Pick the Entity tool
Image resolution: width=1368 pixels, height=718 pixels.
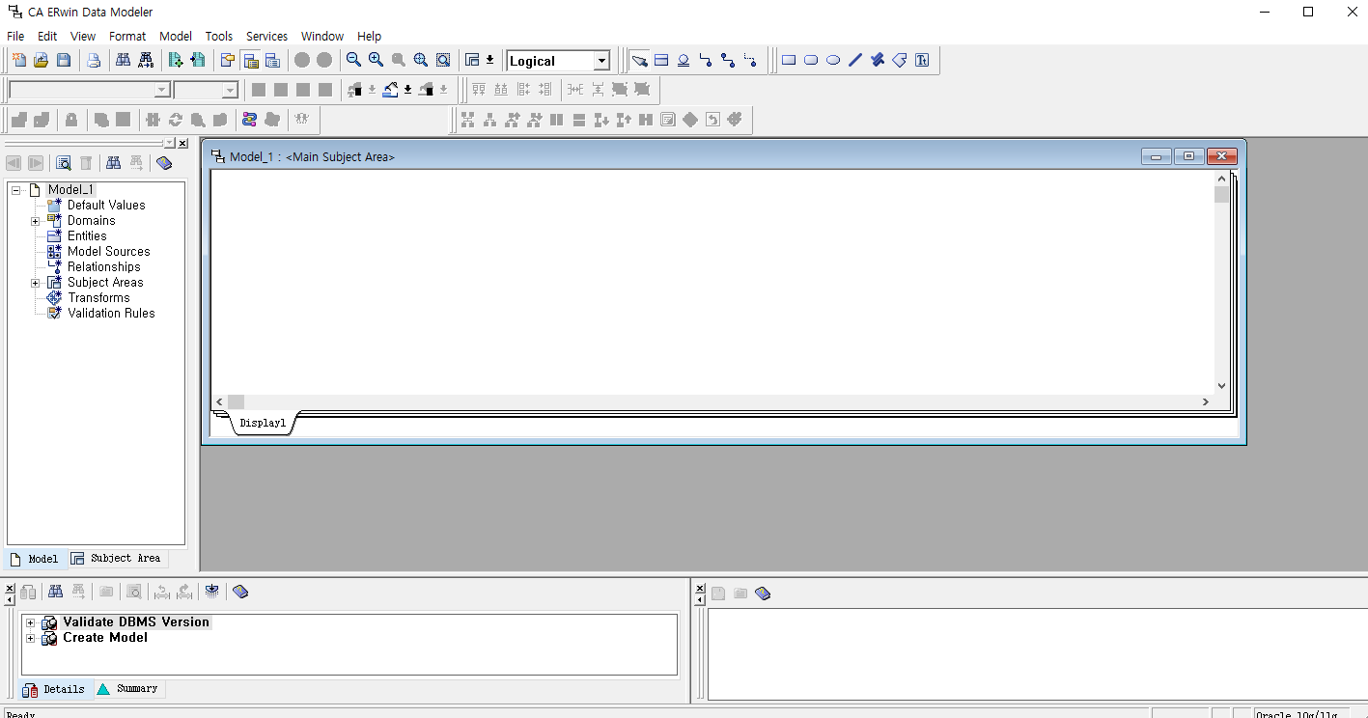point(661,60)
